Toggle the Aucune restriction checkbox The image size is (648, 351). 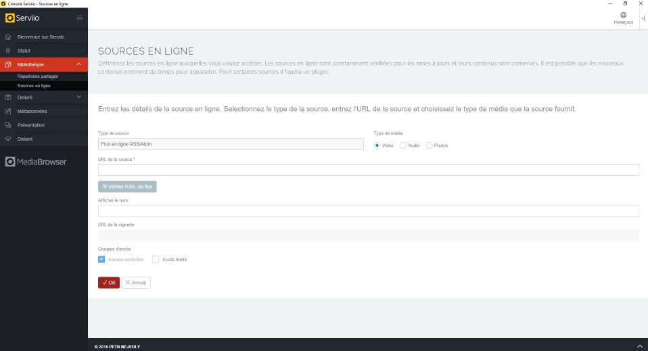101,259
